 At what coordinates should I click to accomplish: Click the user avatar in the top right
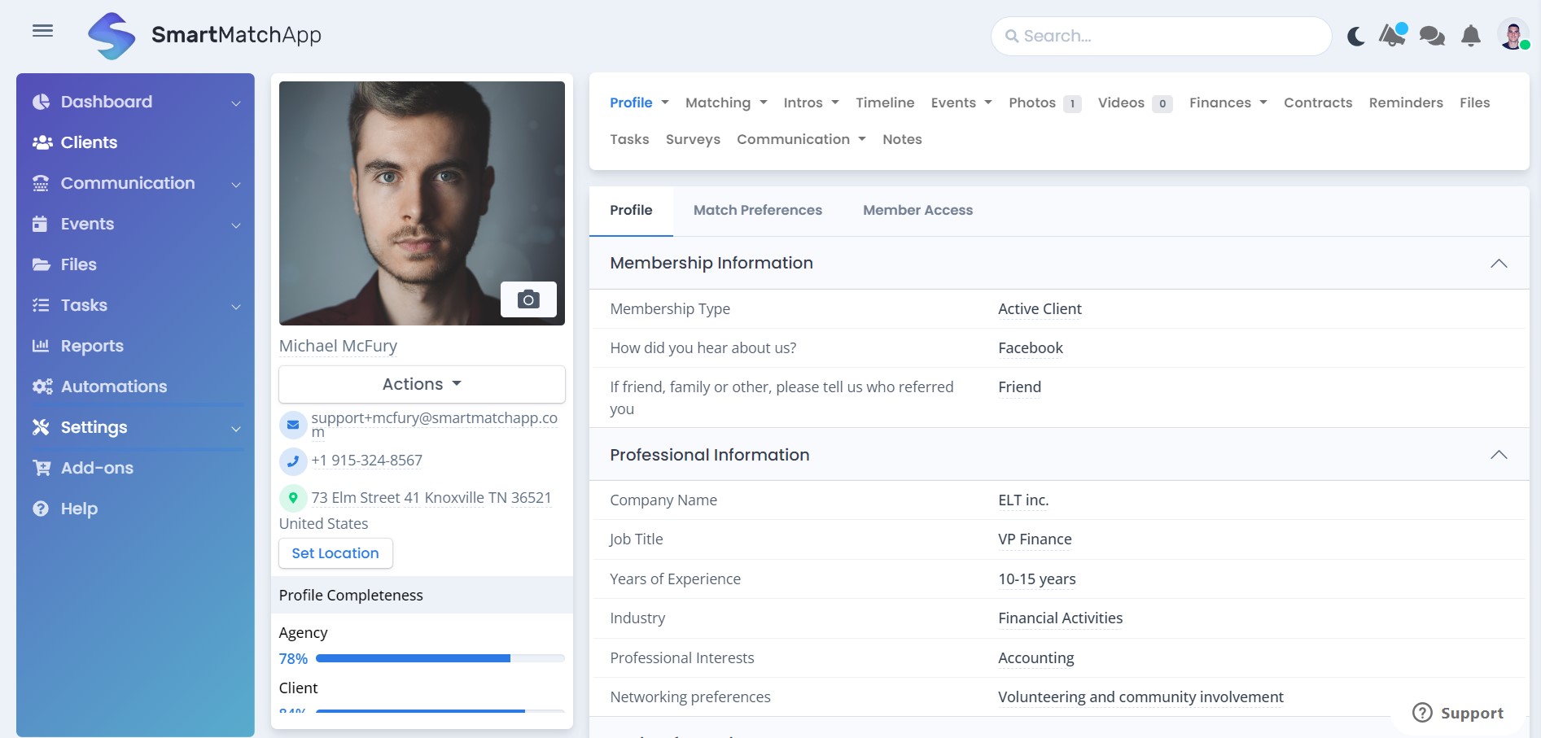tap(1512, 35)
